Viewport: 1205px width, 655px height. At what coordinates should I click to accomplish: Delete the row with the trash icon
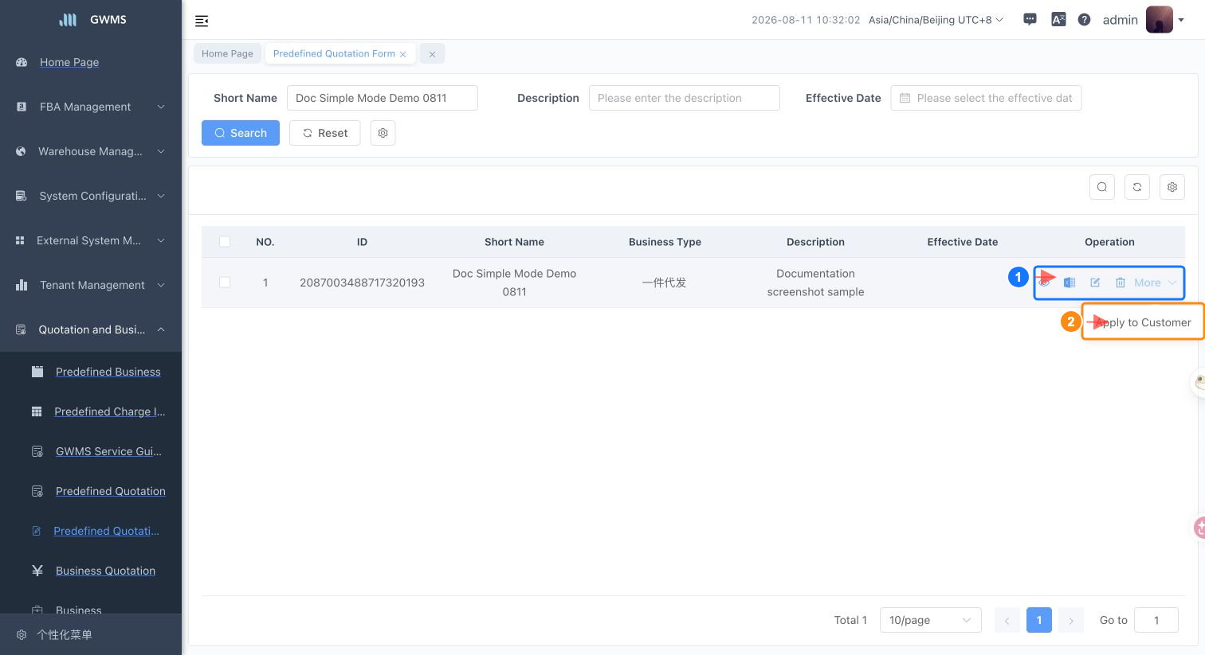pyautogui.click(x=1121, y=283)
